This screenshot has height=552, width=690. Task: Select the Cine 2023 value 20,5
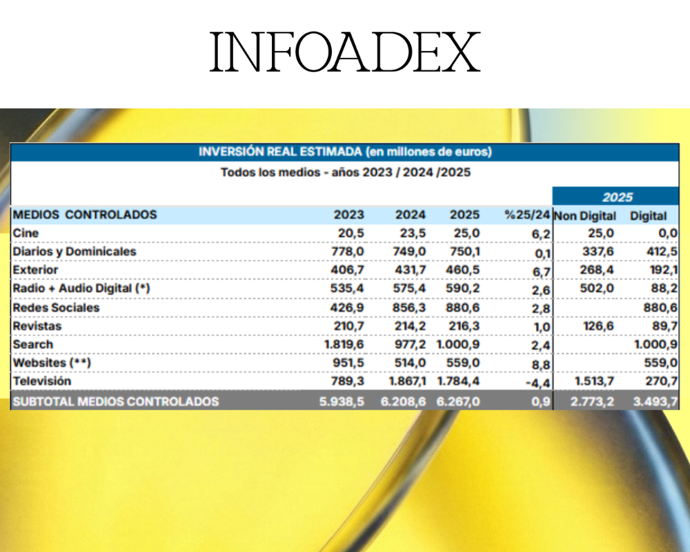click(x=351, y=233)
